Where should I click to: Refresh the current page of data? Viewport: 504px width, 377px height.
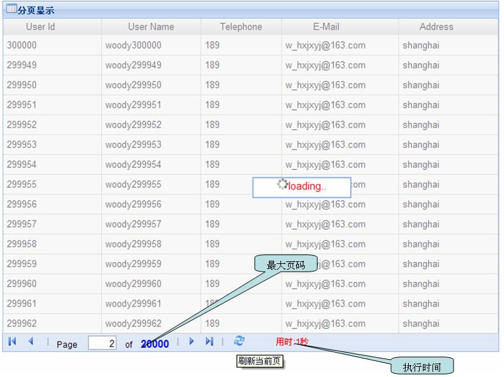coord(239,341)
